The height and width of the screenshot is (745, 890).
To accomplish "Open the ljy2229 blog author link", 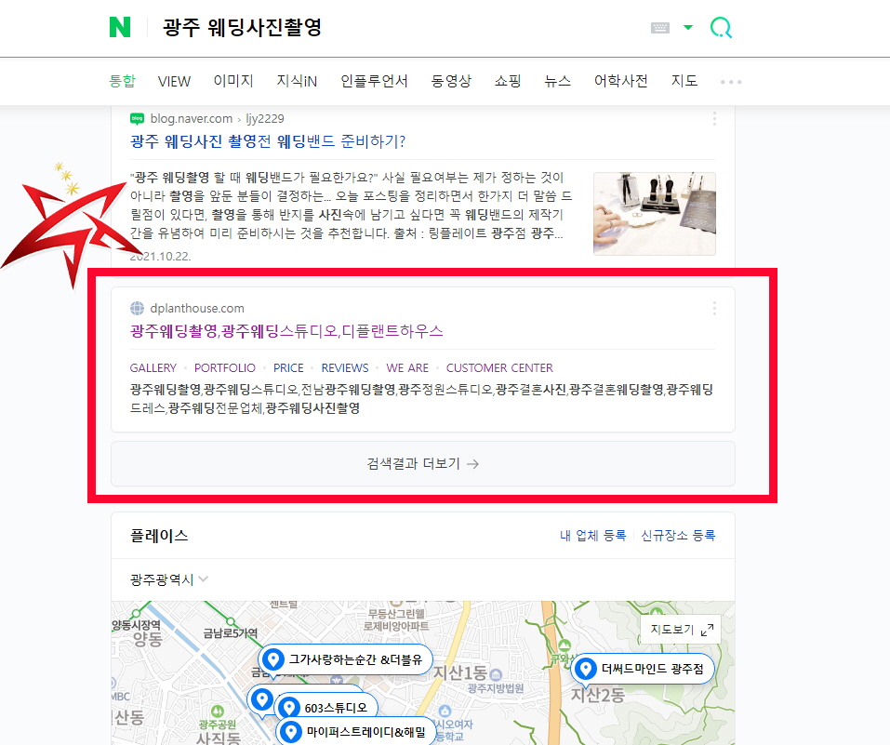I will [x=264, y=119].
